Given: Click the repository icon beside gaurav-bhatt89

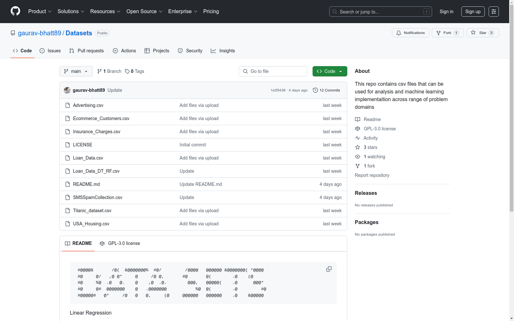Looking at the screenshot, I should pyautogui.click(x=13, y=33).
